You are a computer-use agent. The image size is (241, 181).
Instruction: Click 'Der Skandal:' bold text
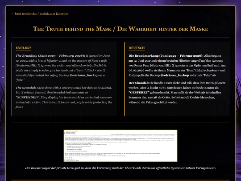[x=139, y=83]
